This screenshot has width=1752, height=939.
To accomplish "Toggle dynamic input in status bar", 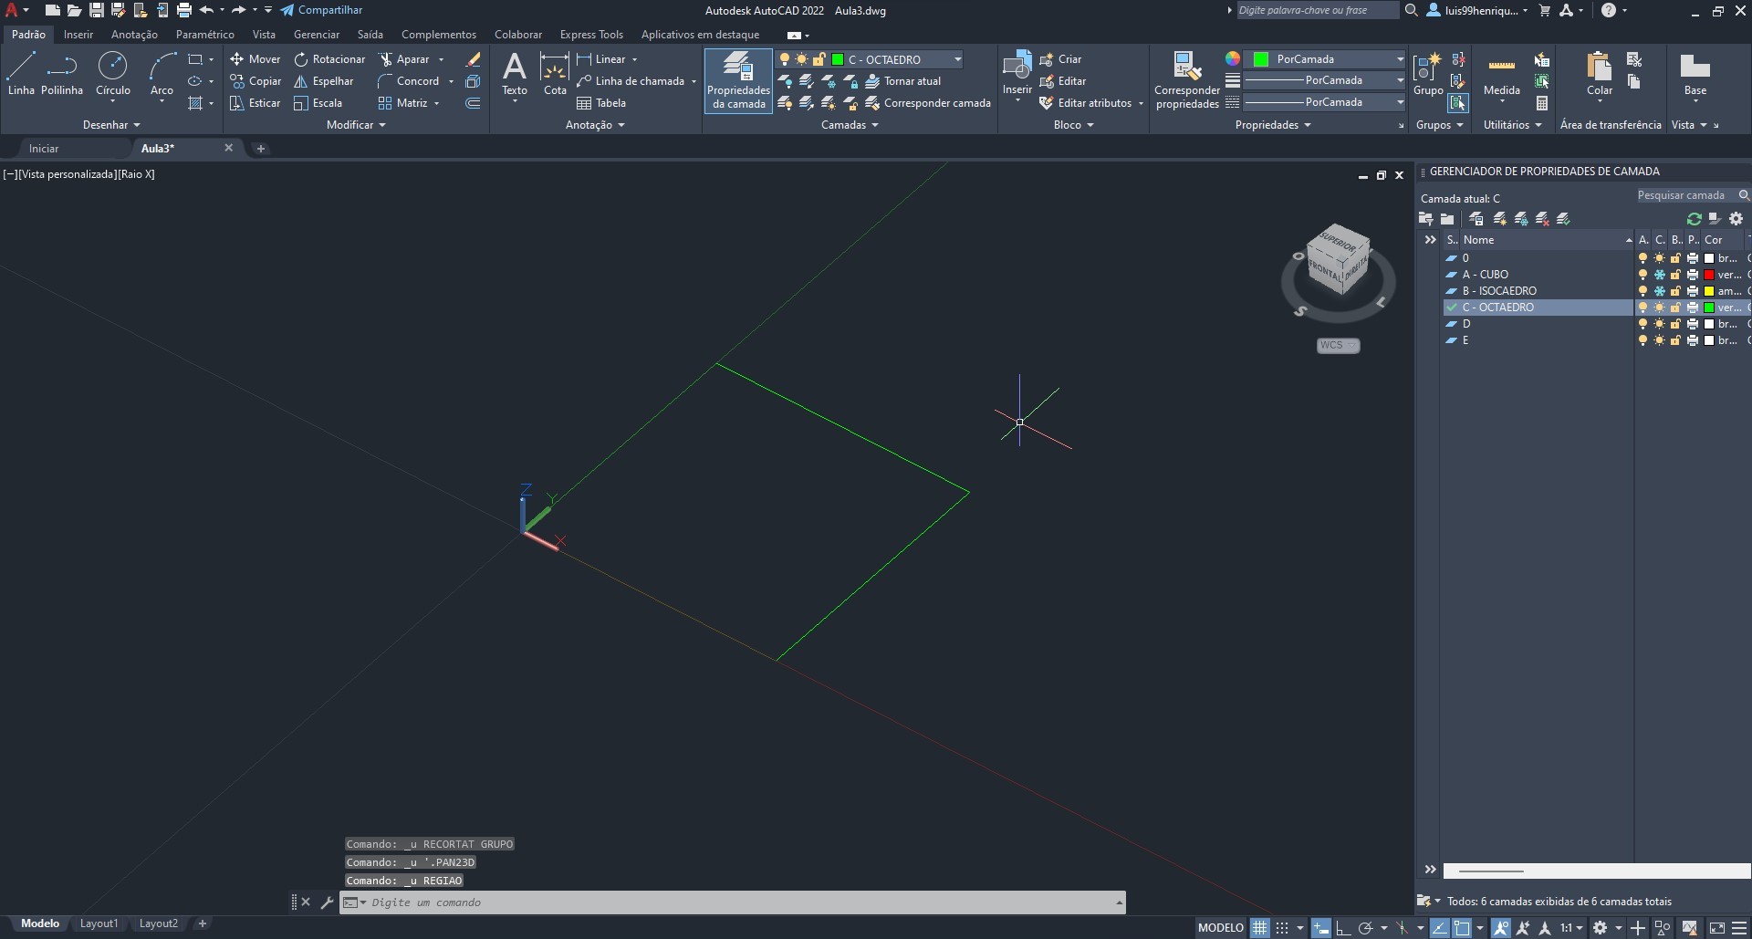I will click(1320, 928).
